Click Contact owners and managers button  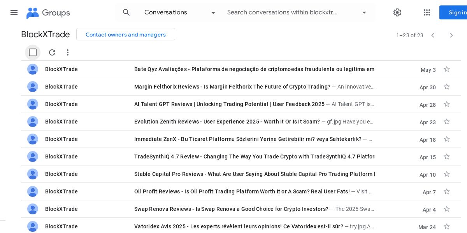pyautogui.click(x=126, y=35)
